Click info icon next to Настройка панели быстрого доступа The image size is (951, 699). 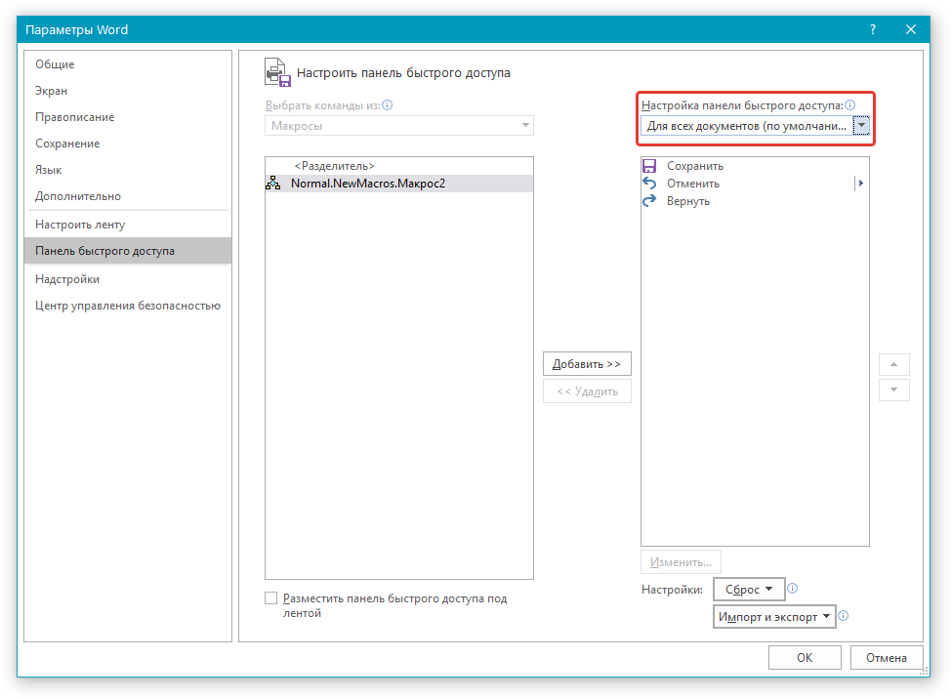pyautogui.click(x=850, y=104)
